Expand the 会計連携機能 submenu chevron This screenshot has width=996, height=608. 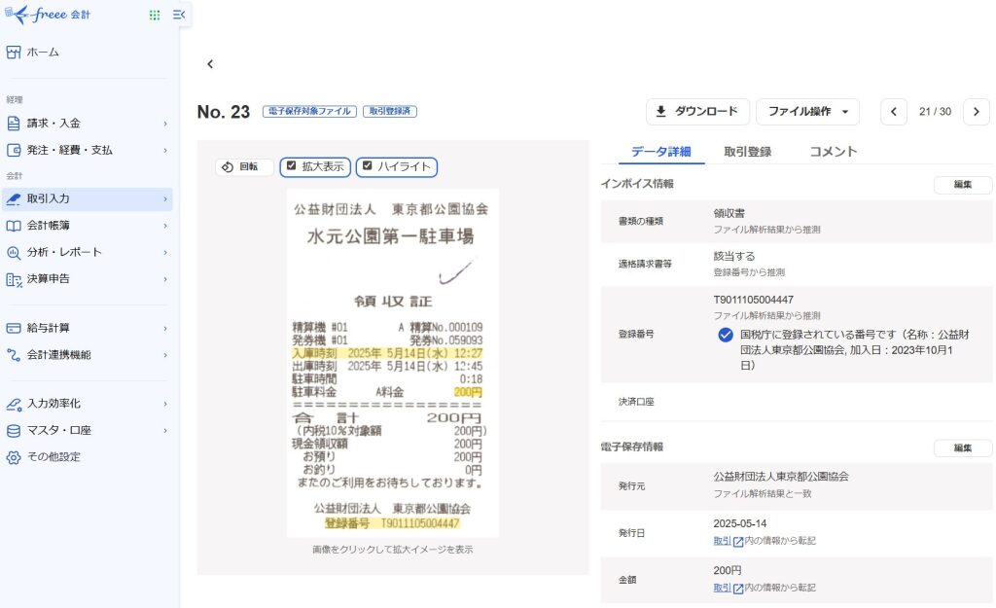point(165,355)
